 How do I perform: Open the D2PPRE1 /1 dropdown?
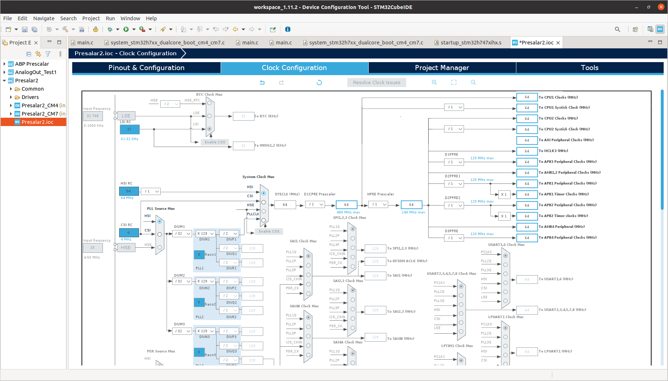click(x=454, y=184)
